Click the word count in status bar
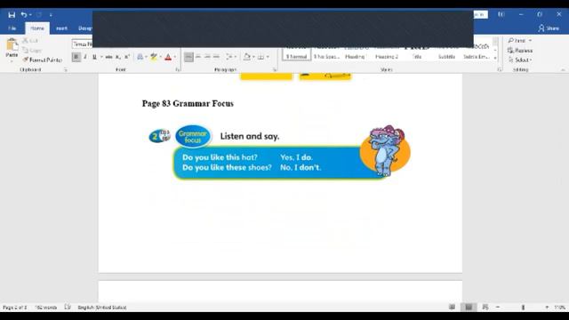This screenshot has height=320, width=569. (45, 308)
